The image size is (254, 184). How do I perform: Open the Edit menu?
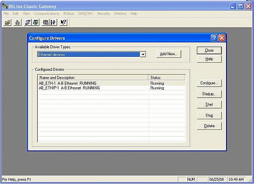click(x=16, y=14)
